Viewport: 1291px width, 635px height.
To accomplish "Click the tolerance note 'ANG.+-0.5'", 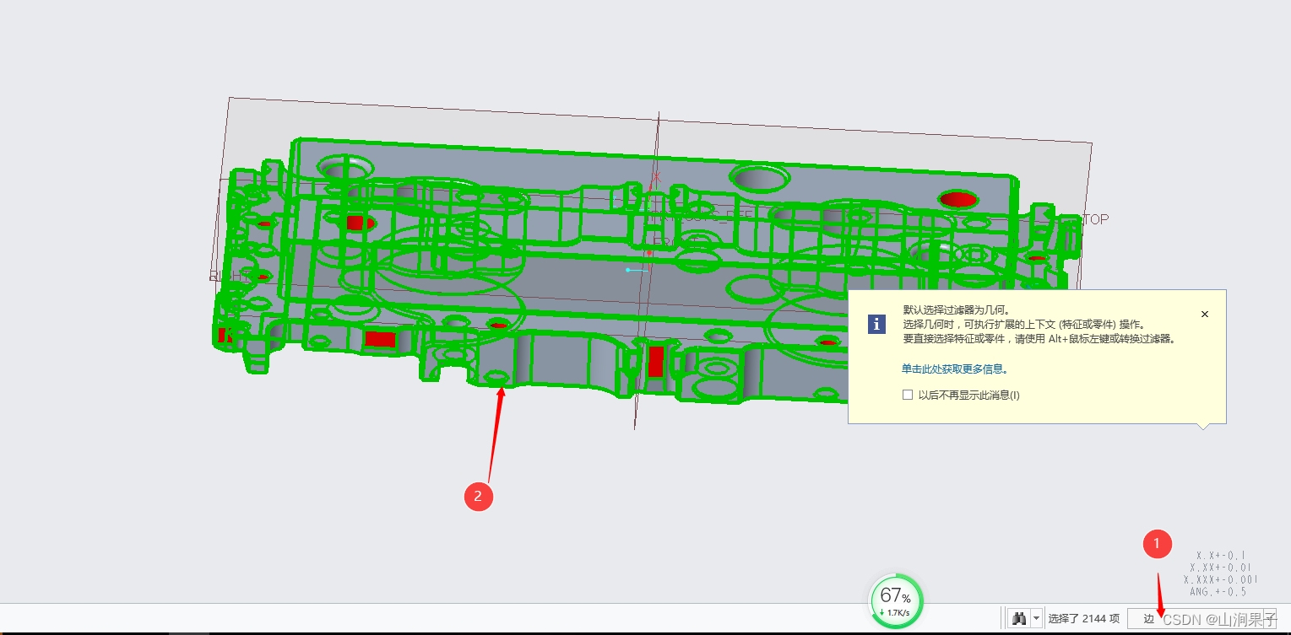I will 1218,591.
